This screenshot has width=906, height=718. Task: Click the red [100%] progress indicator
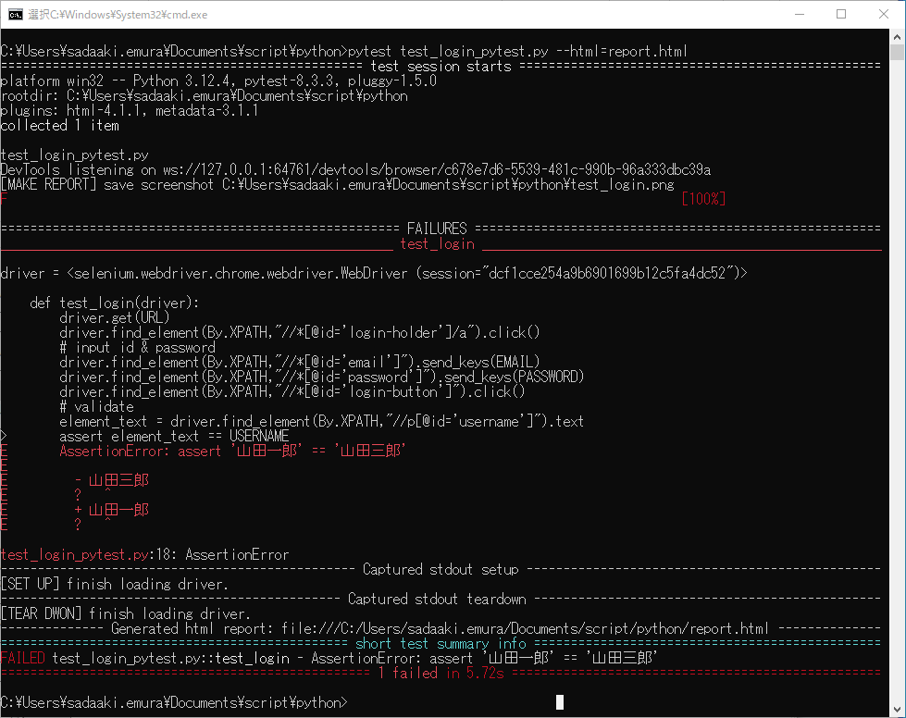point(703,199)
